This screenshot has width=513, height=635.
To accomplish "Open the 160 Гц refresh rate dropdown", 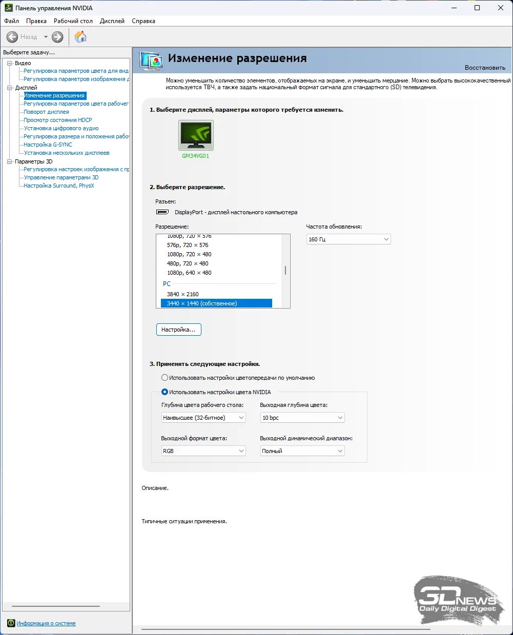I will coord(348,239).
